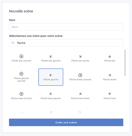Select the Flèche haut icon
Viewport: 132px width, 136px height.
tap(110, 96)
